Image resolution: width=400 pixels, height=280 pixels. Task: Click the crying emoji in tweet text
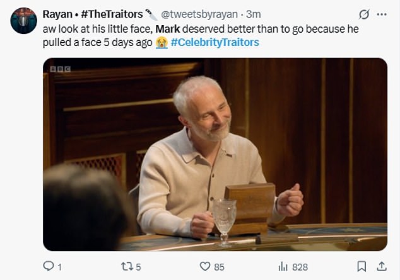162,42
